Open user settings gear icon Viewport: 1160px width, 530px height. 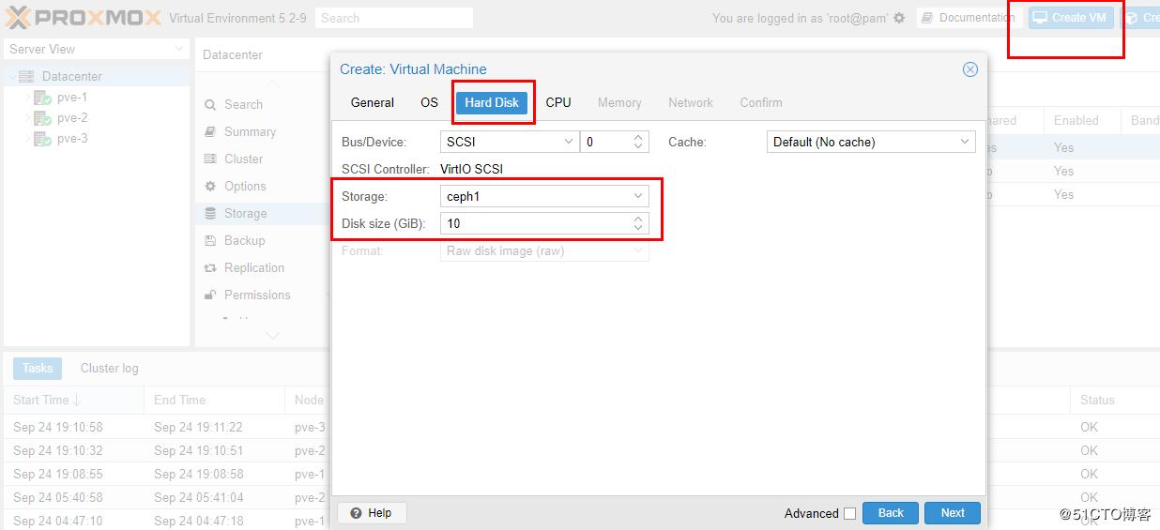click(x=899, y=18)
